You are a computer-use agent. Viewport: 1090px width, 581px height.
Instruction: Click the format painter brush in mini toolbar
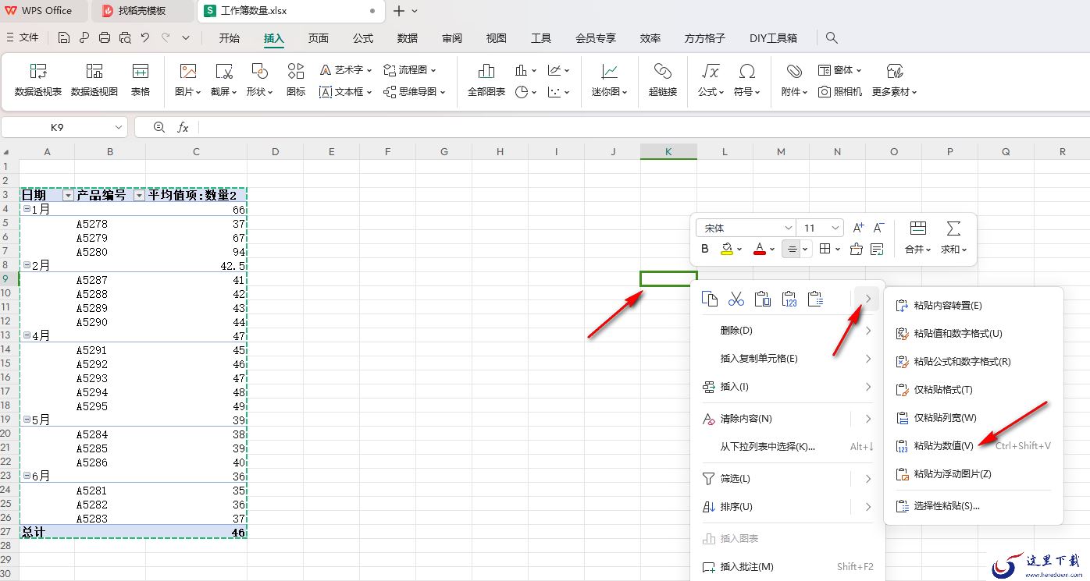(857, 249)
